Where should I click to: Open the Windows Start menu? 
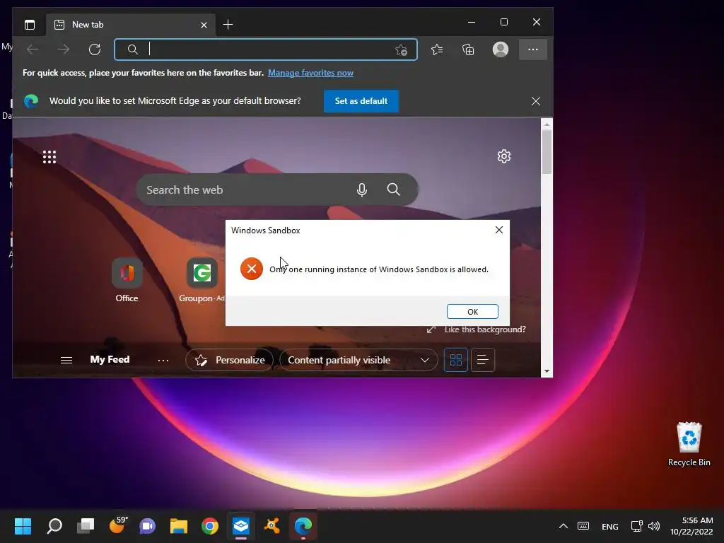pyautogui.click(x=23, y=526)
